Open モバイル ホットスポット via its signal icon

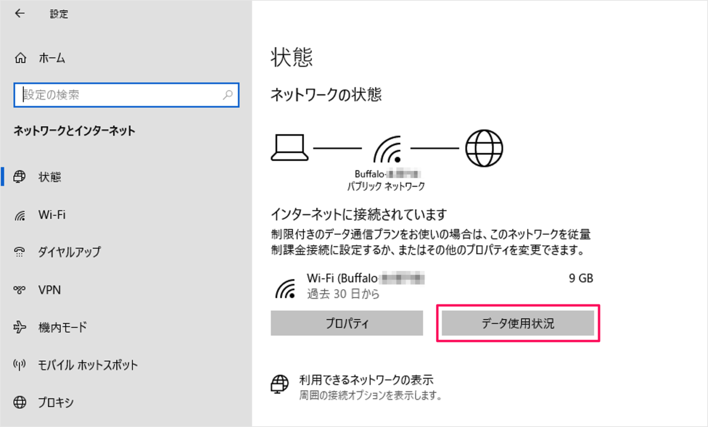19,365
